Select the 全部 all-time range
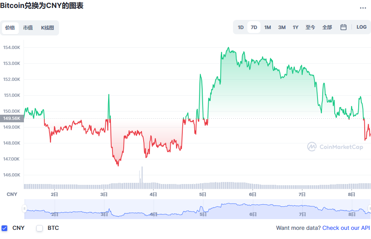 click(327, 27)
